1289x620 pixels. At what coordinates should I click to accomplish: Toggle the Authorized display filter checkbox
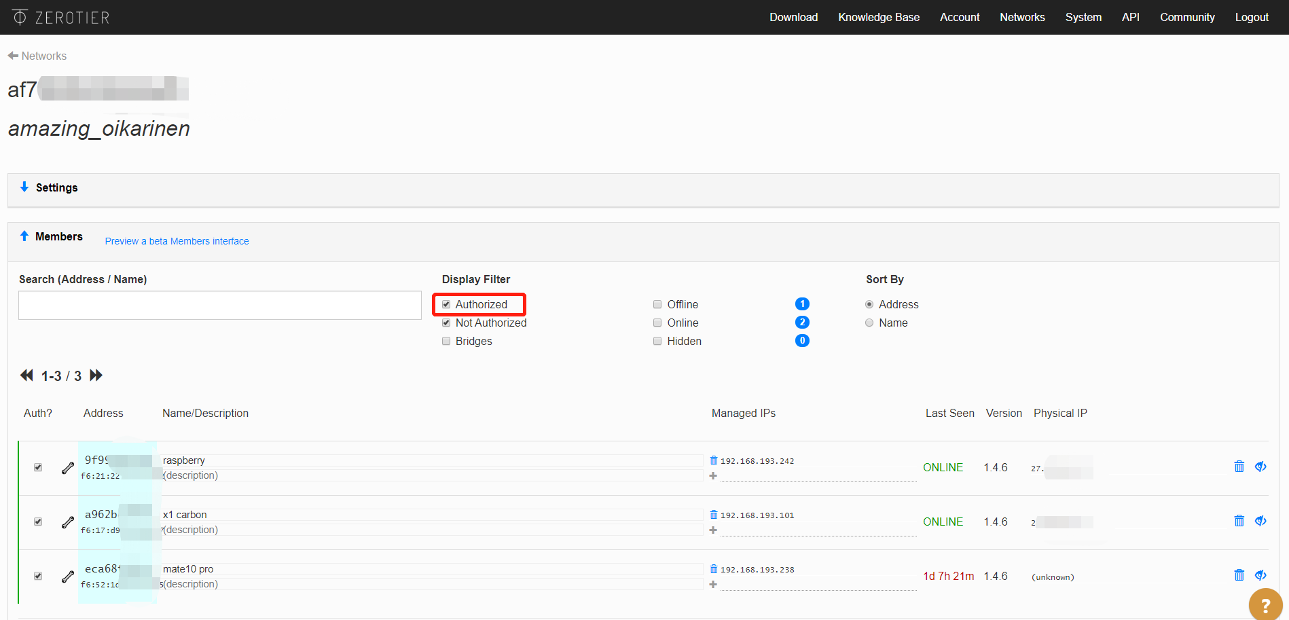[446, 304]
